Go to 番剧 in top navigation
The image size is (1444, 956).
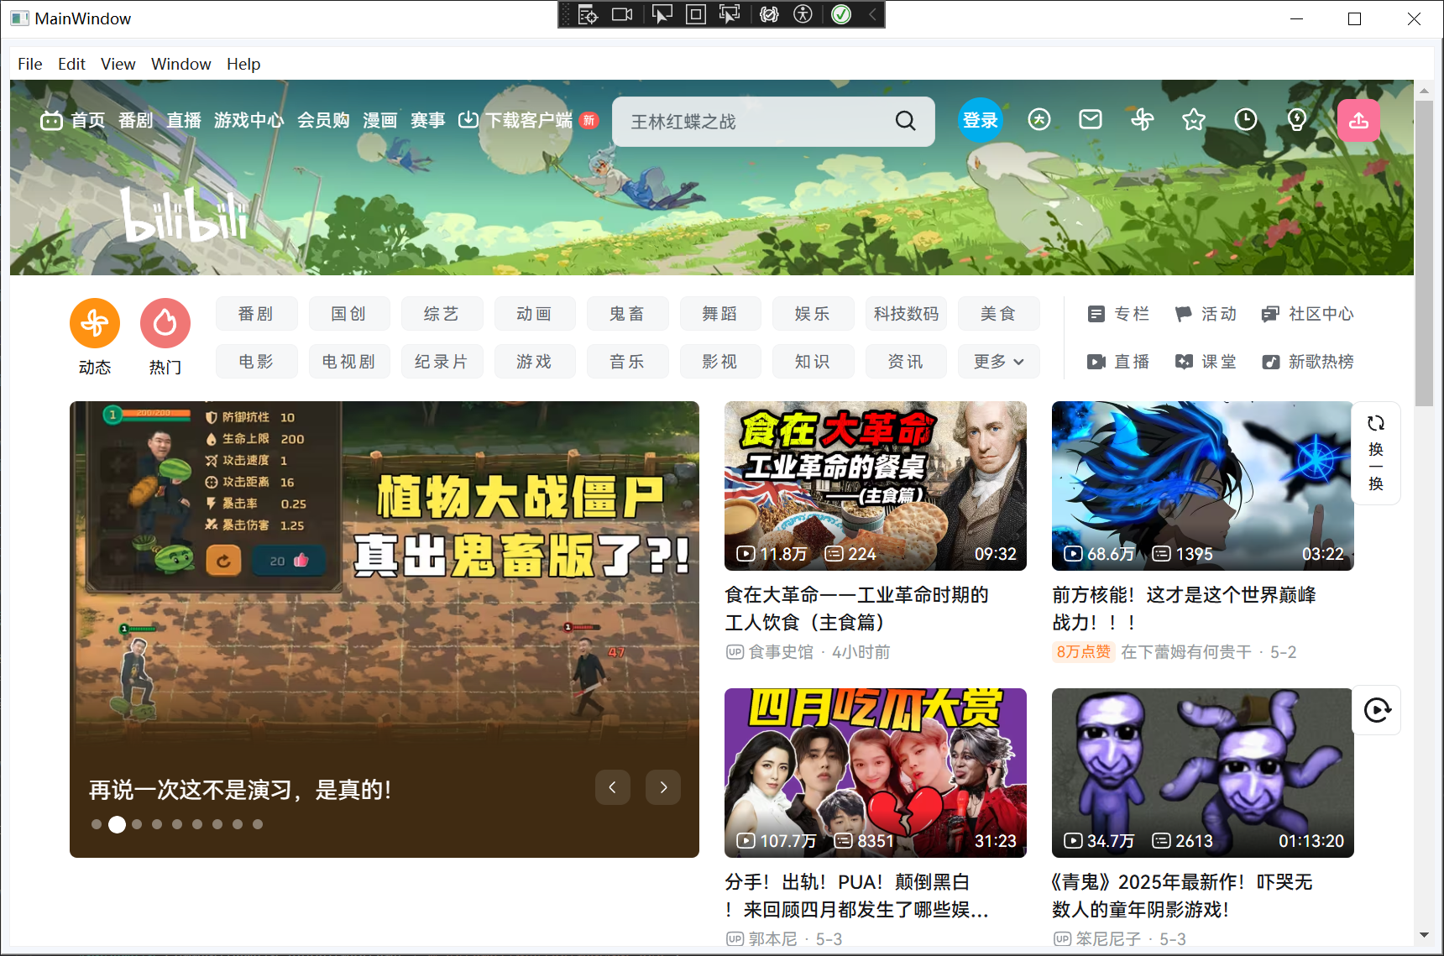[x=136, y=121]
